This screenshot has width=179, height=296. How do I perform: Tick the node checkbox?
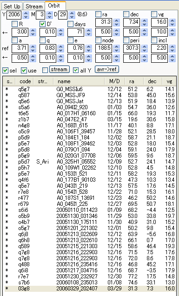pos(98,40)
